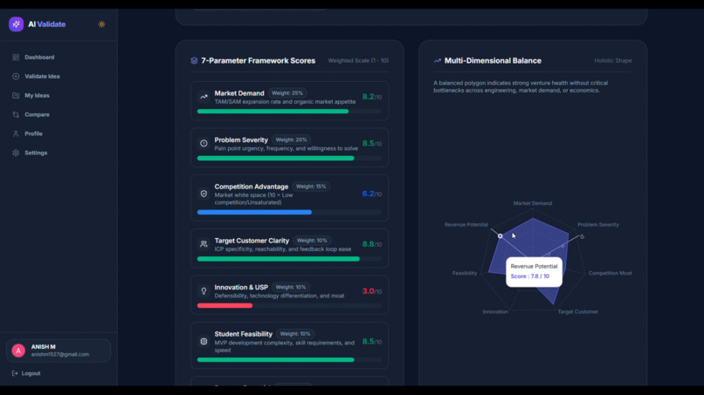
Task: Click the 3.0/10 score value
Action: 372,291
